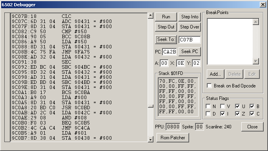Click the Y register field
268x151 pixels.
[196, 63]
